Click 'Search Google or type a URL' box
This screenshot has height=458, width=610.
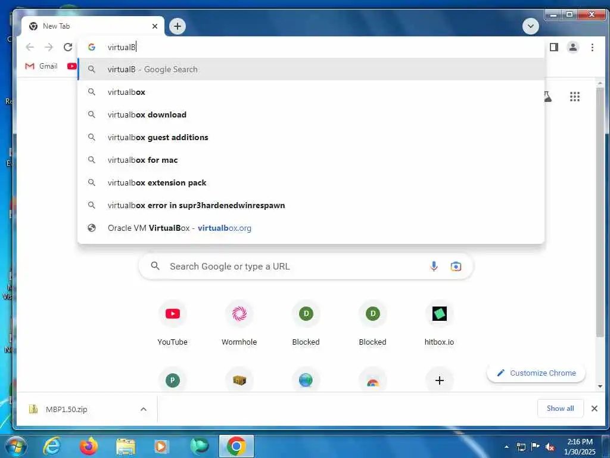click(x=306, y=267)
